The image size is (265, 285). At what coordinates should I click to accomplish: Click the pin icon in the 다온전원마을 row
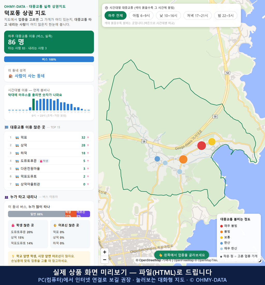[x=88, y=169]
